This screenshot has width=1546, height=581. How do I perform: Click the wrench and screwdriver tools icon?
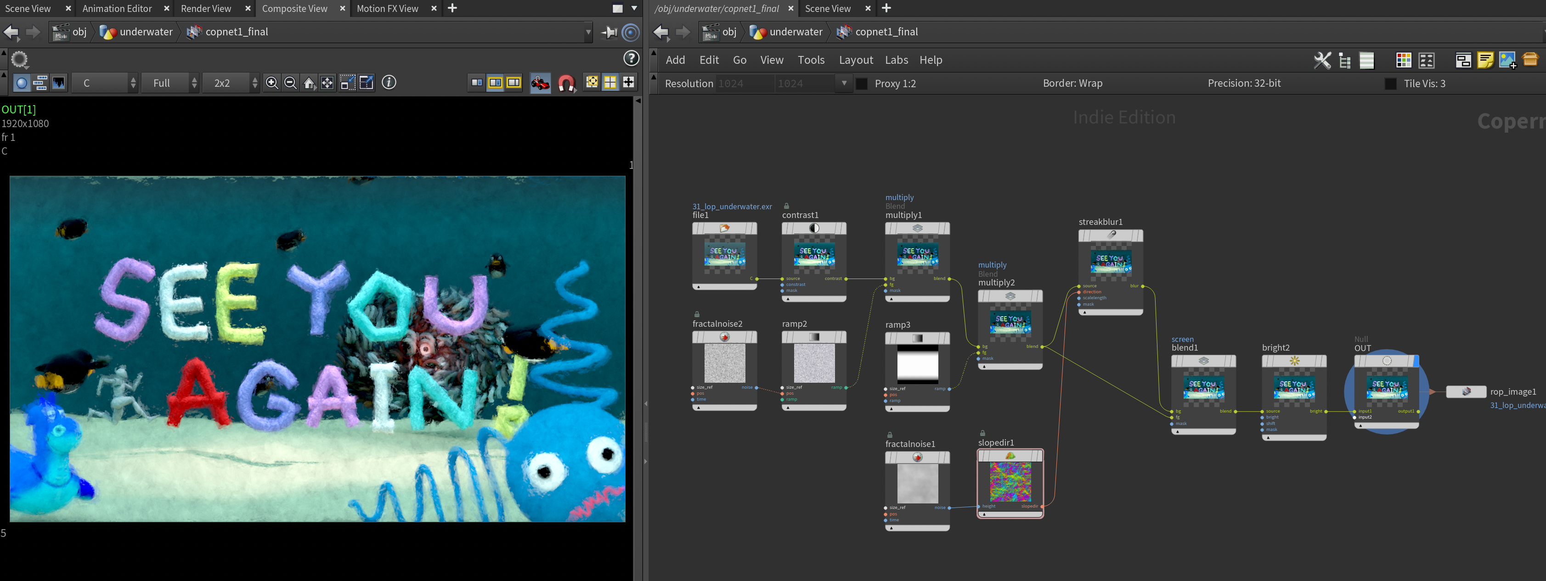(x=1322, y=60)
